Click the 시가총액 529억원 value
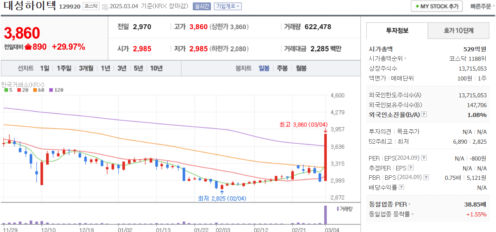Viewport: 496px width, 232px height. 474,49
